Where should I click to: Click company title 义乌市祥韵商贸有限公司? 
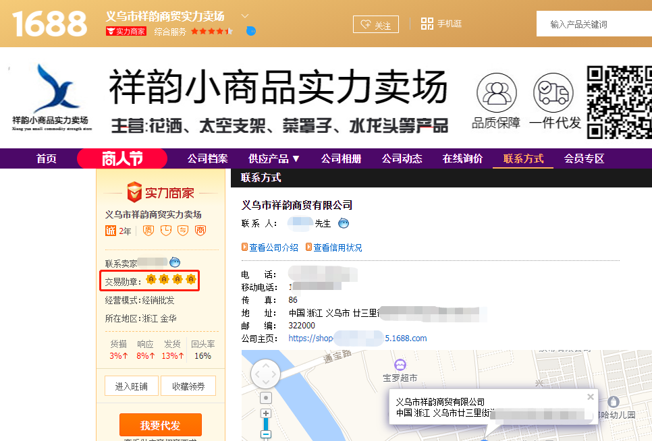297,205
